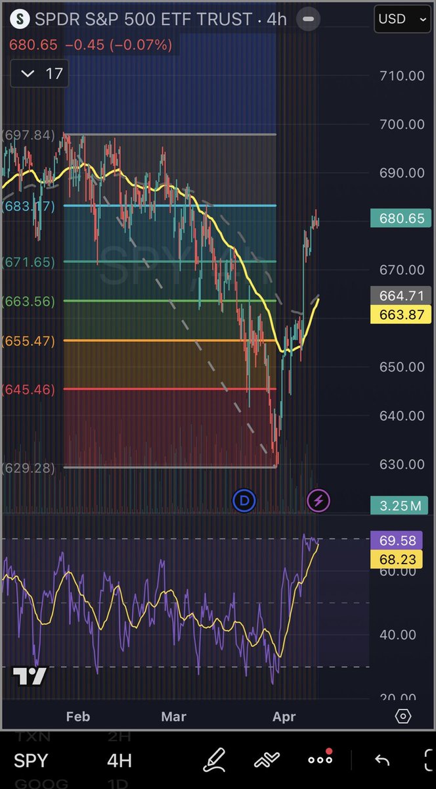Tap the Mar date on time axis

[173, 717]
